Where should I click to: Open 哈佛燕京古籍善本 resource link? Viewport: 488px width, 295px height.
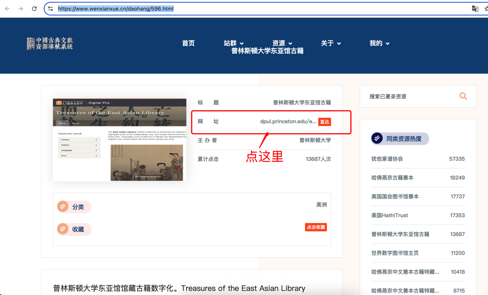click(392, 178)
